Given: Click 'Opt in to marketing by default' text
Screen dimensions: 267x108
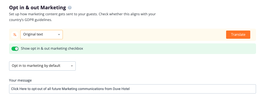Looking at the screenshot, I should tap(36, 66).
